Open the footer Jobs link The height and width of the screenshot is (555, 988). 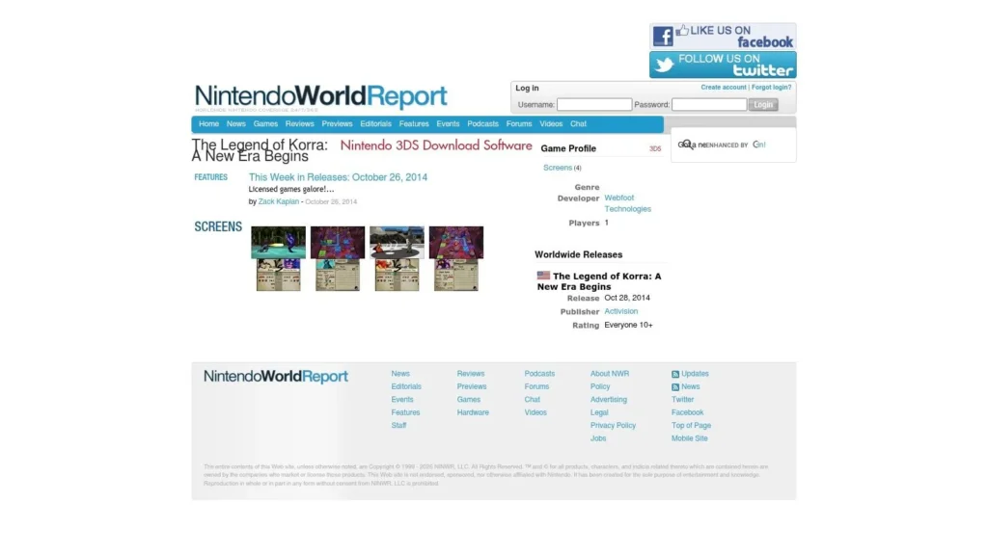coord(598,438)
